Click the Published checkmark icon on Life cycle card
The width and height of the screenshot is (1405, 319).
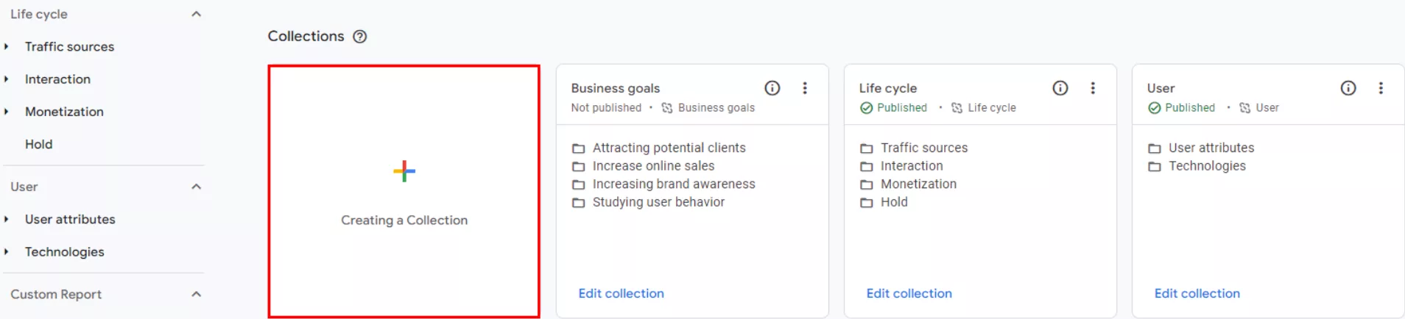(x=866, y=108)
